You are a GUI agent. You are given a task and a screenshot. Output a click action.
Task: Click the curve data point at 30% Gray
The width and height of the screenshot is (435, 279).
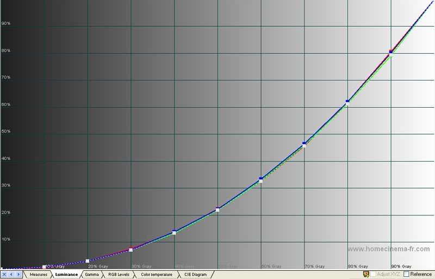click(x=131, y=249)
